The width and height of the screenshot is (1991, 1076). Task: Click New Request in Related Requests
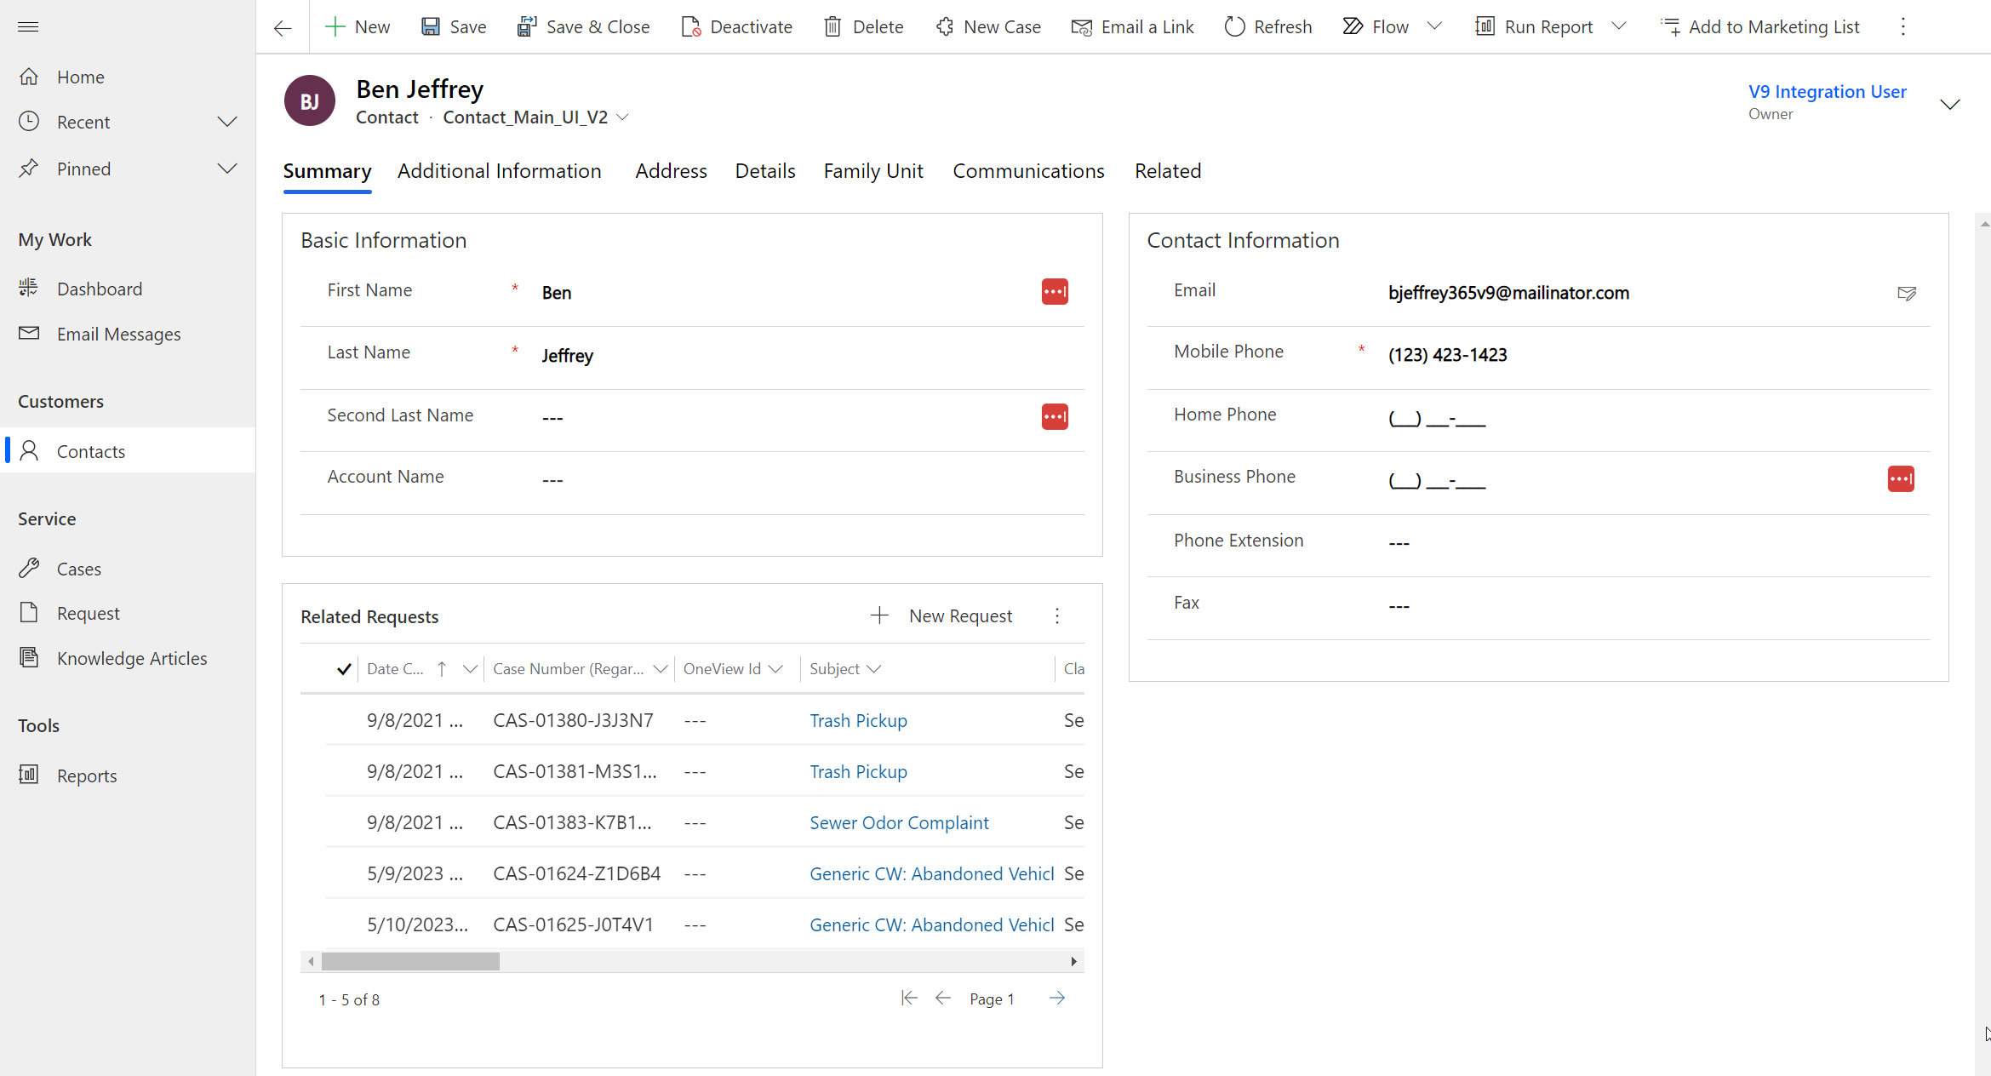(942, 615)
